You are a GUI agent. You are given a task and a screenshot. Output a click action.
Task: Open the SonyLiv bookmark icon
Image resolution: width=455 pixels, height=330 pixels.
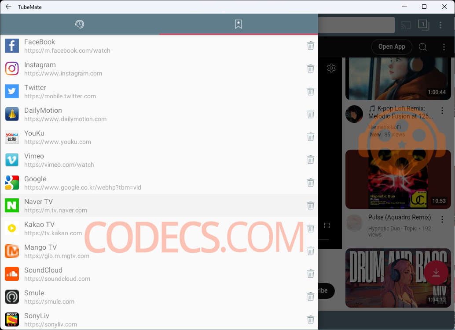pyautogui.click(x=12, y=319)
